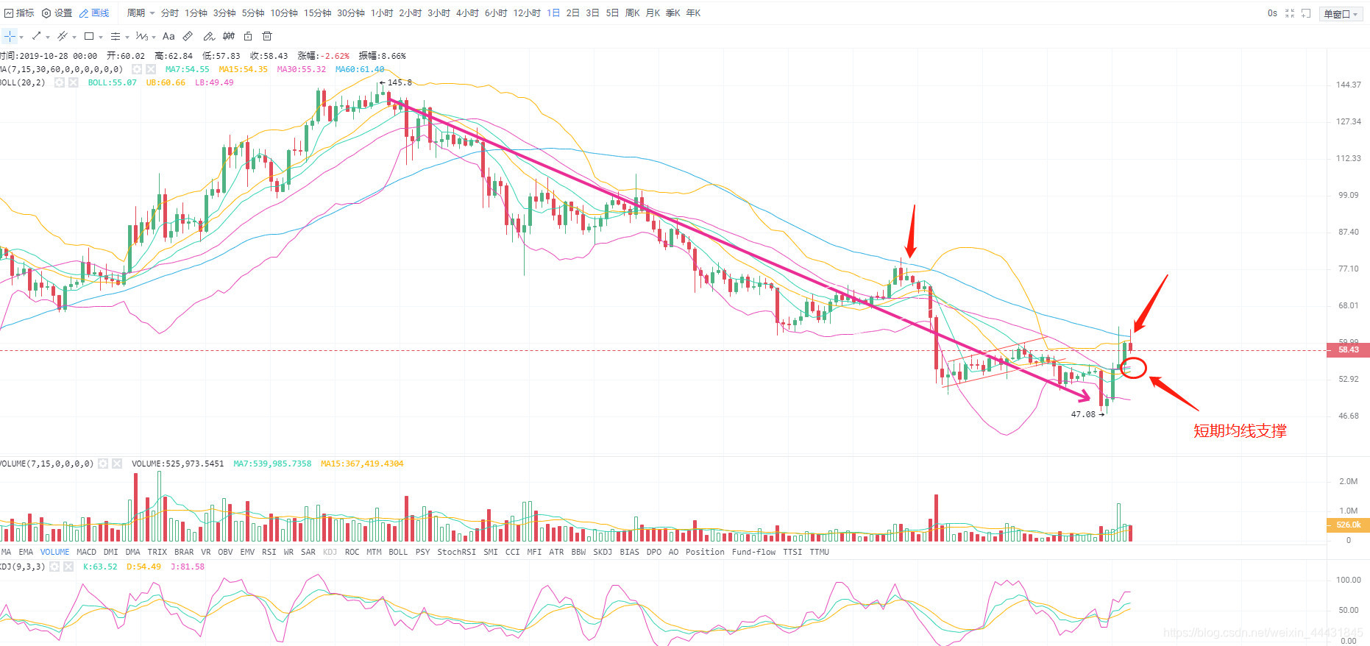This screenshot has width=1370, height=646.
Task: Expand the rectangle shape tool options
Action: (x=101, y=37)
